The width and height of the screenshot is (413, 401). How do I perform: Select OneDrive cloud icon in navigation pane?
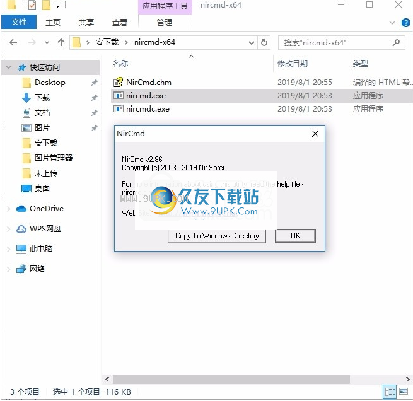(x=21, y=209)
